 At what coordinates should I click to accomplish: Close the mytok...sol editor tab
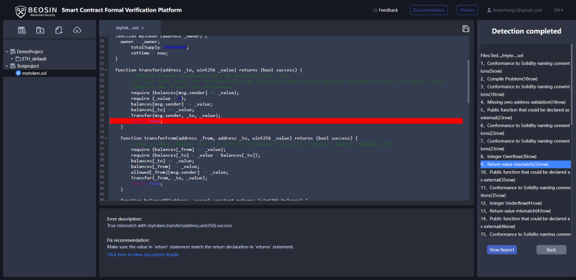pyautogui.click(x=143, y=28)
